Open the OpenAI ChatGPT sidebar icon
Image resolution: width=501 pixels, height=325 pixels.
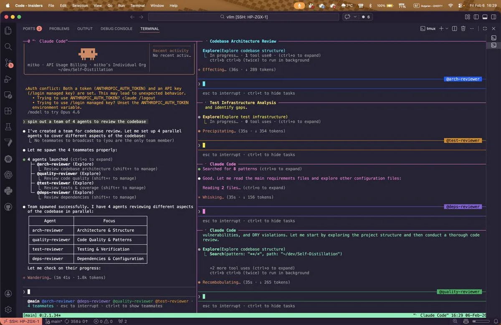(8, 175)
